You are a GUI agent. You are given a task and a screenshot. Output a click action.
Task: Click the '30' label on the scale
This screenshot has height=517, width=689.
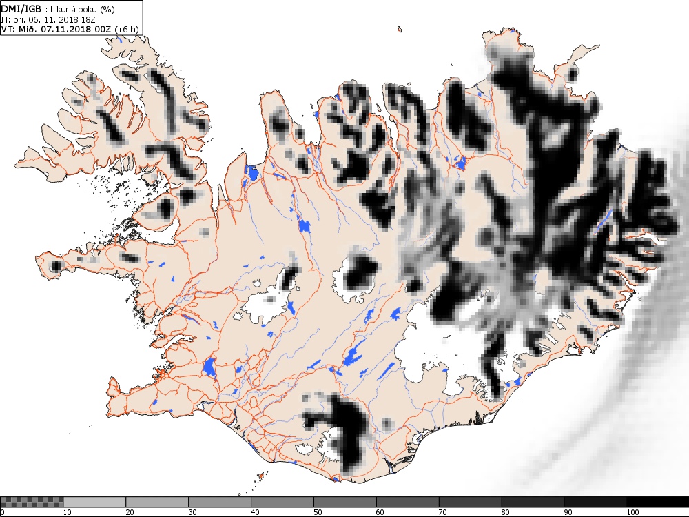pos(192,512)
